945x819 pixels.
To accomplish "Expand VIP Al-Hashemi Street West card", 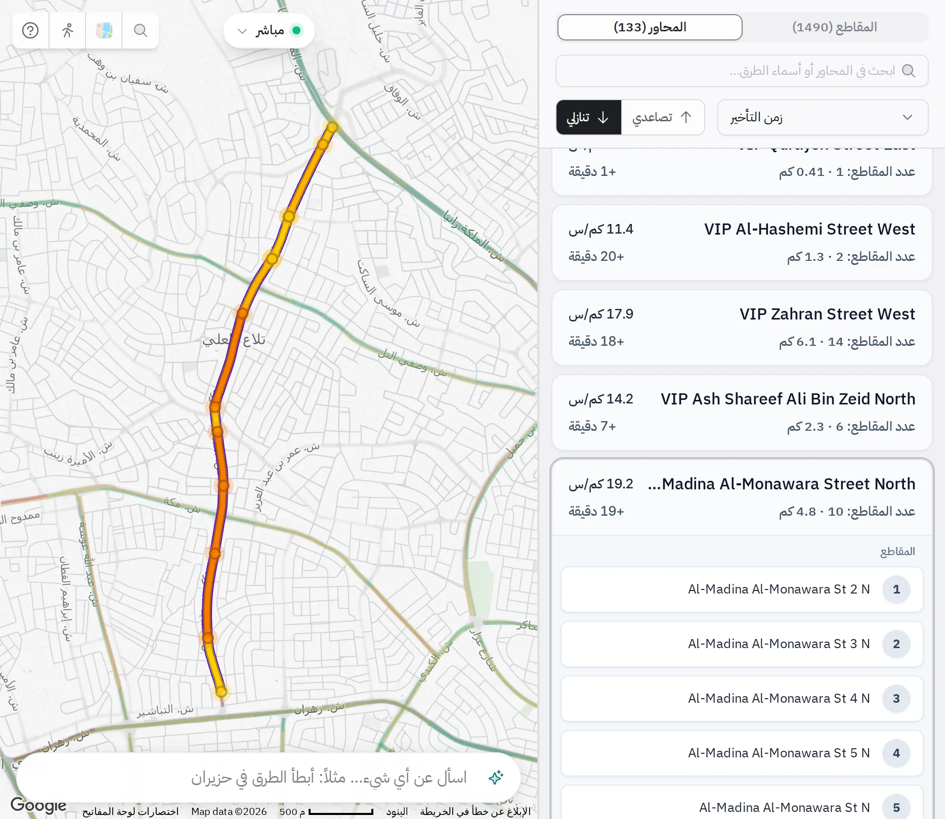I will (742, 243).
